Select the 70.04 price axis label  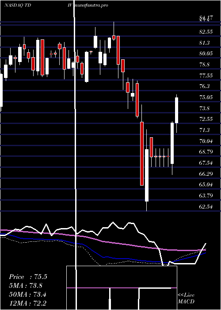pos(206,141)
